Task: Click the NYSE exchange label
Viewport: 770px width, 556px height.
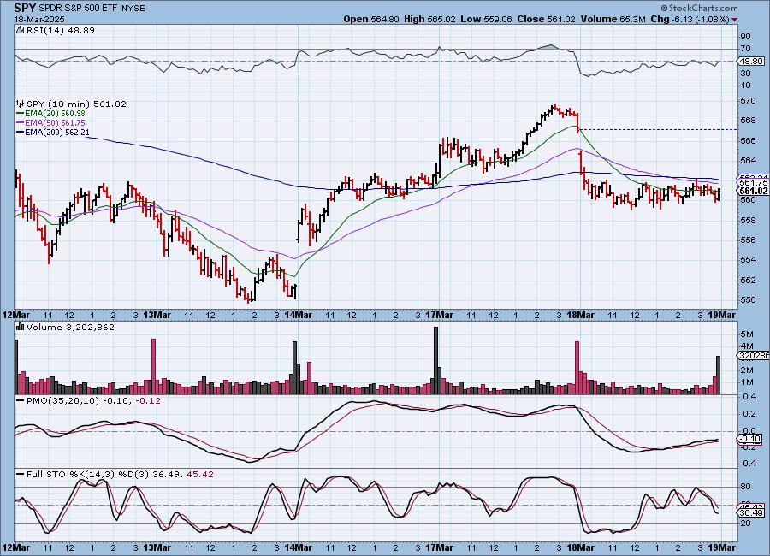Action: pos(133,9)
